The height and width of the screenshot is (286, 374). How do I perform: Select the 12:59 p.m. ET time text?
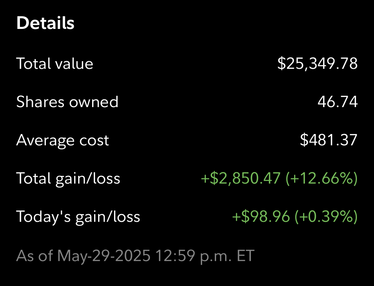pyautogui.click(x=205, y=256)
